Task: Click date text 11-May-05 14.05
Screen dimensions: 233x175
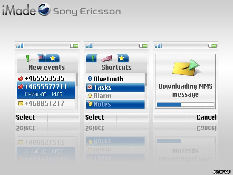Action: [x=43, y=94]
